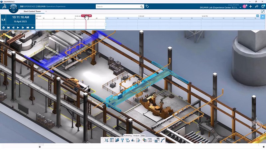Add a new tab with the plus button
This screenshot has height=150, width=266.
(46, 11)
